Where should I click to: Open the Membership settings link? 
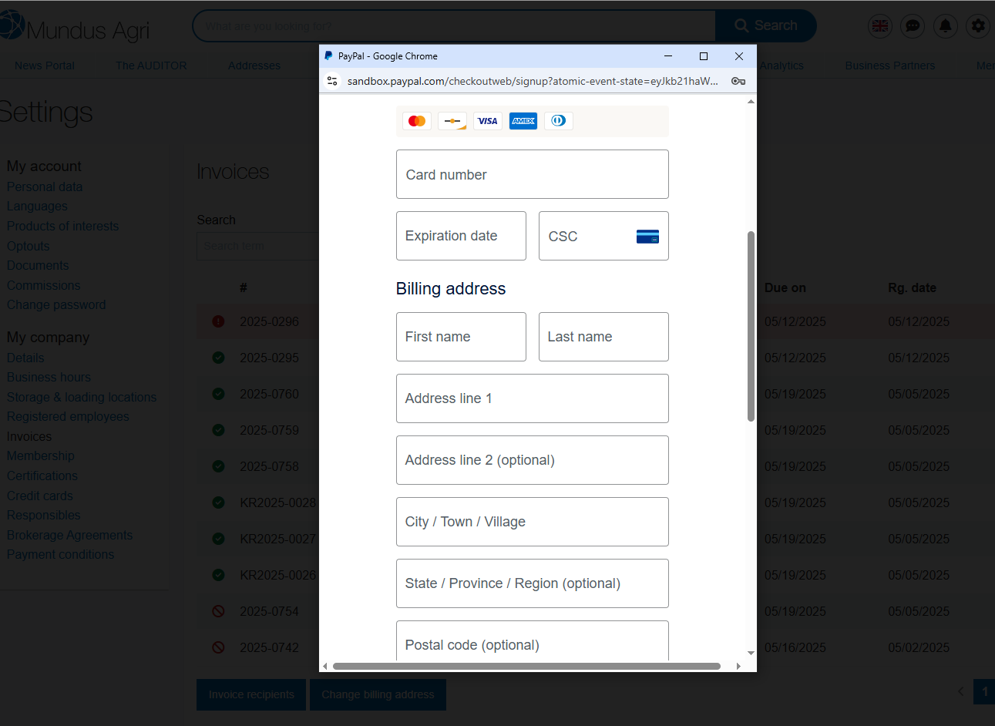click(x=41, y=455)
